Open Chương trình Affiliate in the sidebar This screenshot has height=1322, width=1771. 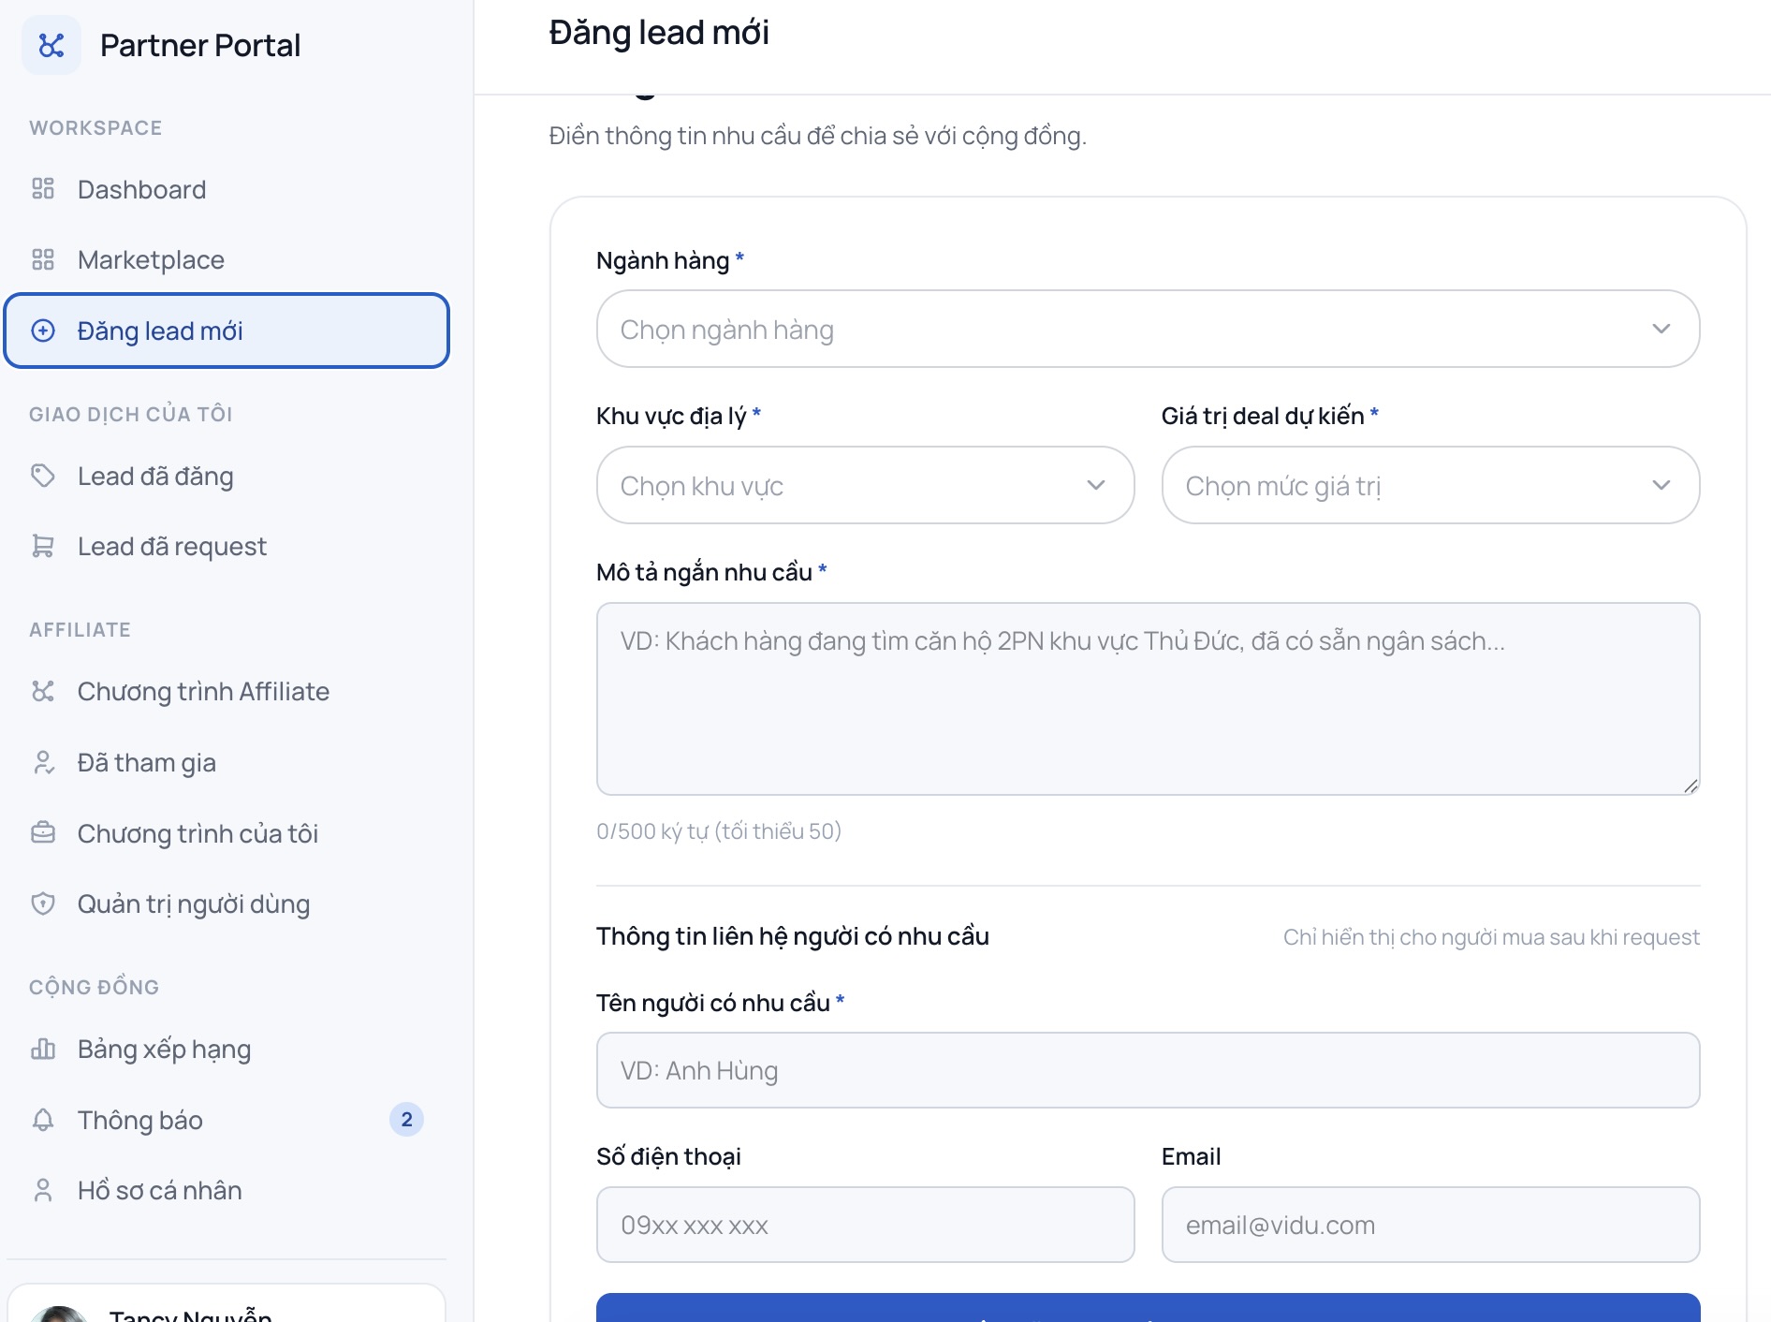click(x=227, y=691)
